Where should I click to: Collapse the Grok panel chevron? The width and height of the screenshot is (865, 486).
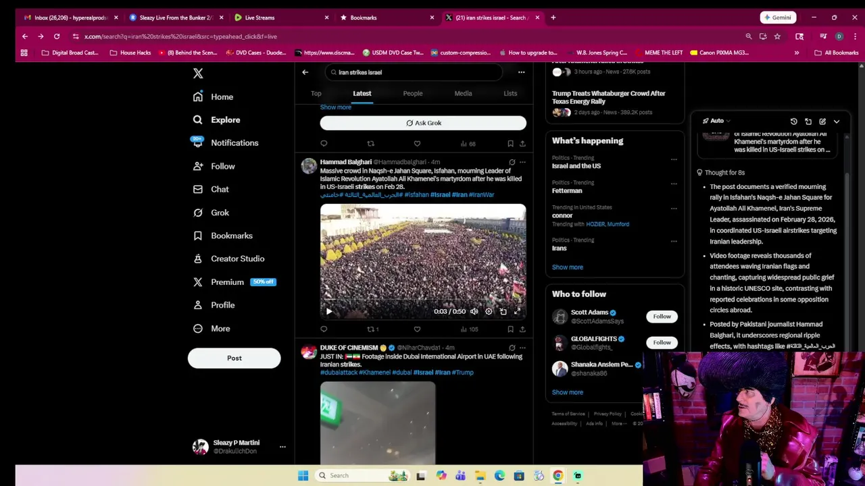click(x=837, y=122)
